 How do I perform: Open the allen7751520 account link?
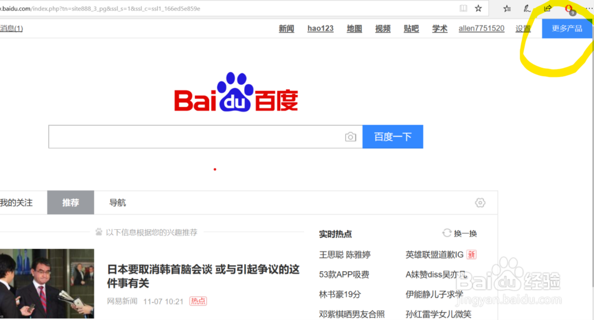pos(482,28)
